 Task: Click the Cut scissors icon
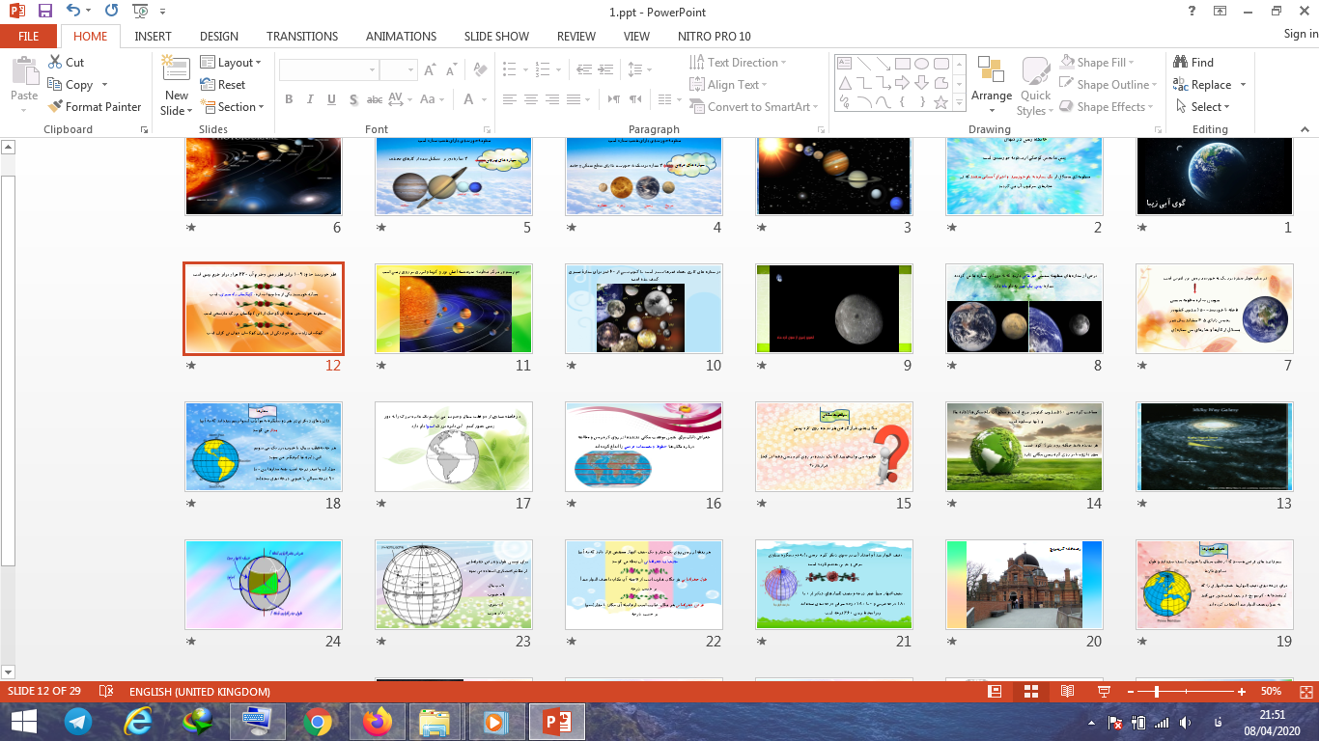point(56,62)
